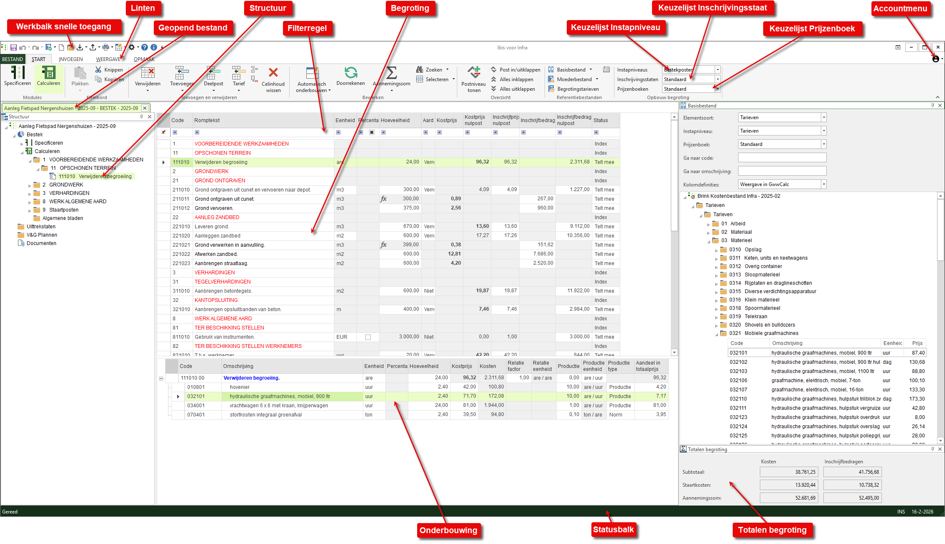Image resolution: width=945 pixels, height=544 pixels.
Task: Open the Instapniveaus dropdown in the ribbon
Action: (717, 70)
